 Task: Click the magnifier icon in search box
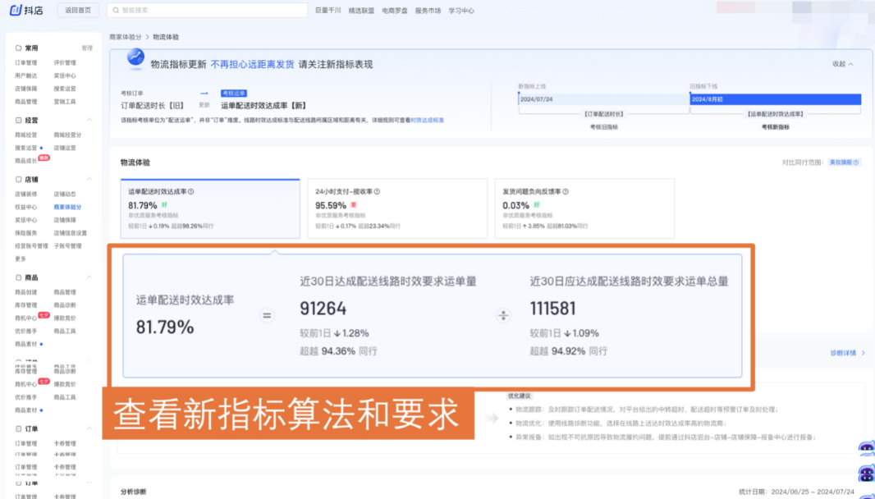tap(116, 10)
